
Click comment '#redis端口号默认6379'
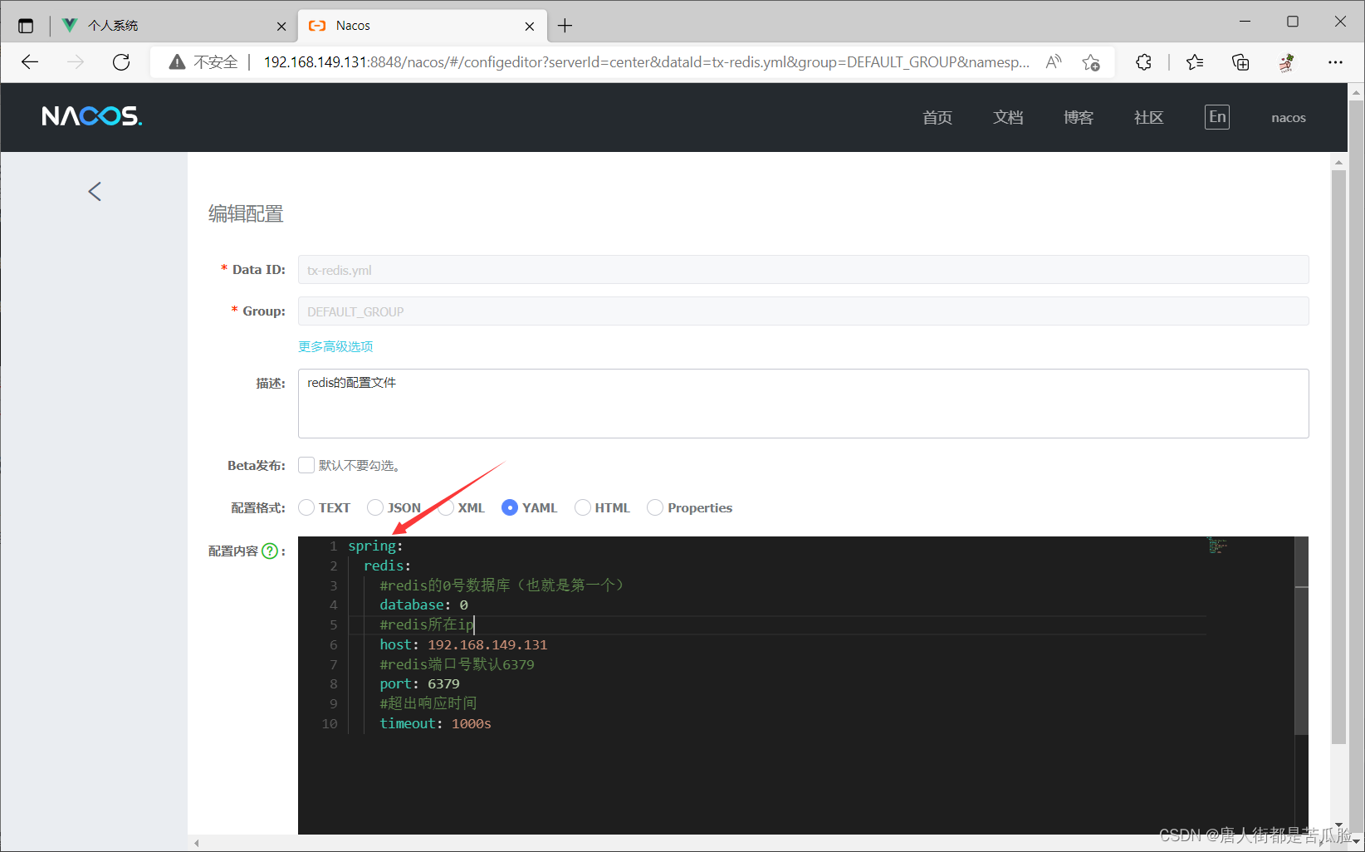pos(457,664)
